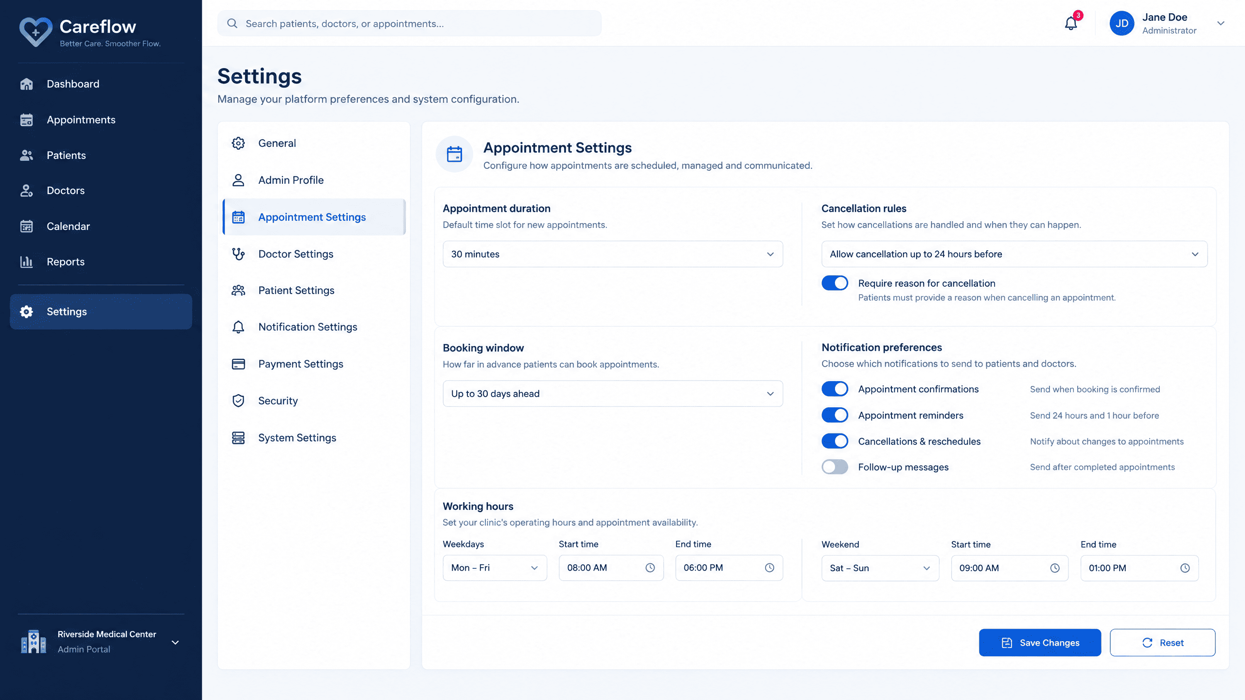The width and height of the screenshot is (1245, 700).
Task: Click the weekend 09:00 AM start time field
Action: tap(1010, 568)
